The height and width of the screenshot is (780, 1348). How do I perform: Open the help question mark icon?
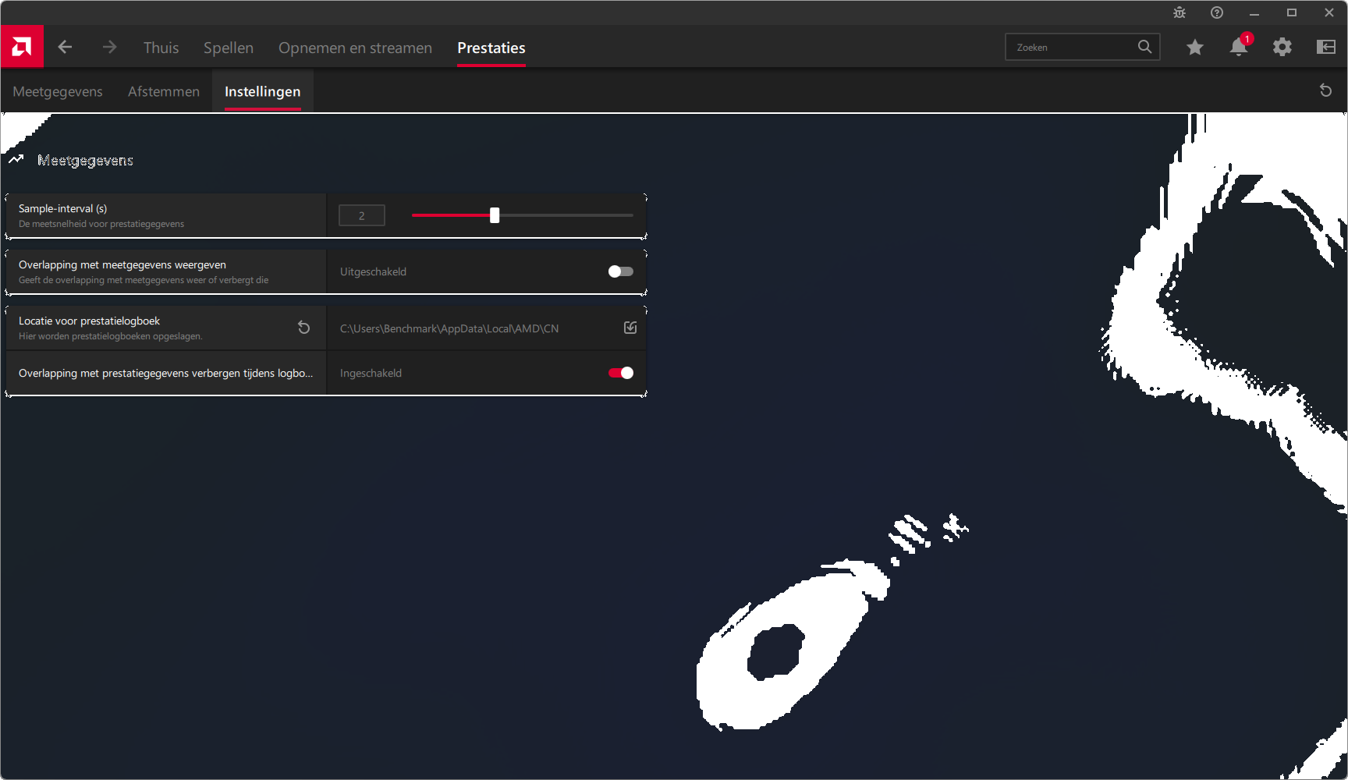tap(1216, 12)
